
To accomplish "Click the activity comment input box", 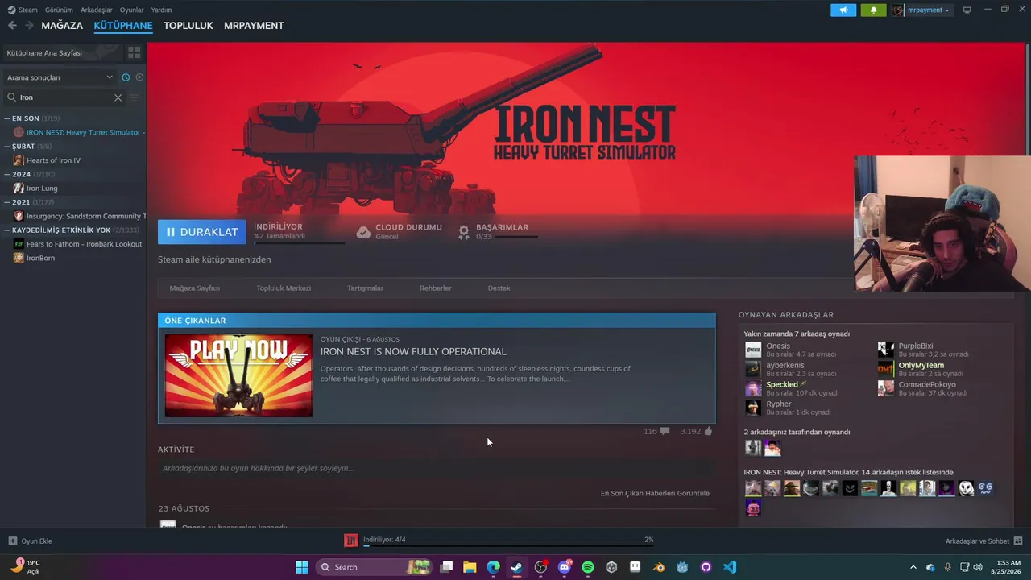I will (x=437, y=468).
